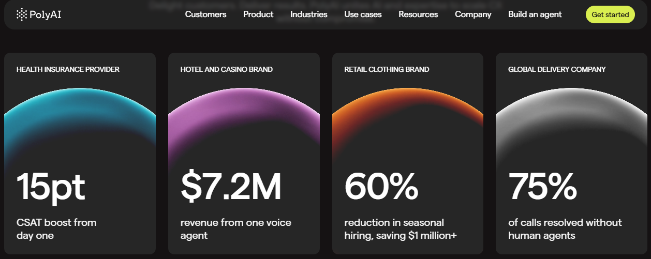Click the revenue from one voice agent text
The image size is (651, 259).
[236, 229]
